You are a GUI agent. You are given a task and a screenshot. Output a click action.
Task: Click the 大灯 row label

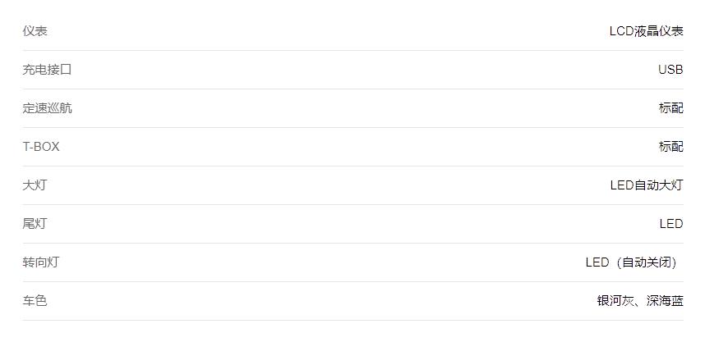click(35, 185)
